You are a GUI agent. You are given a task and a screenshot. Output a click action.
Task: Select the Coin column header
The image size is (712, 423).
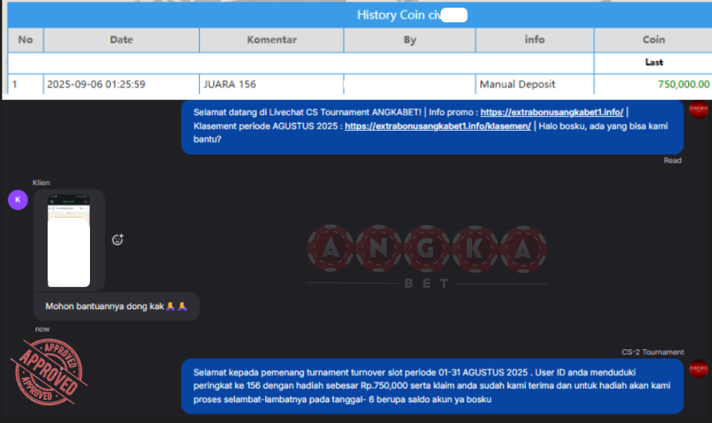[654, 40]
